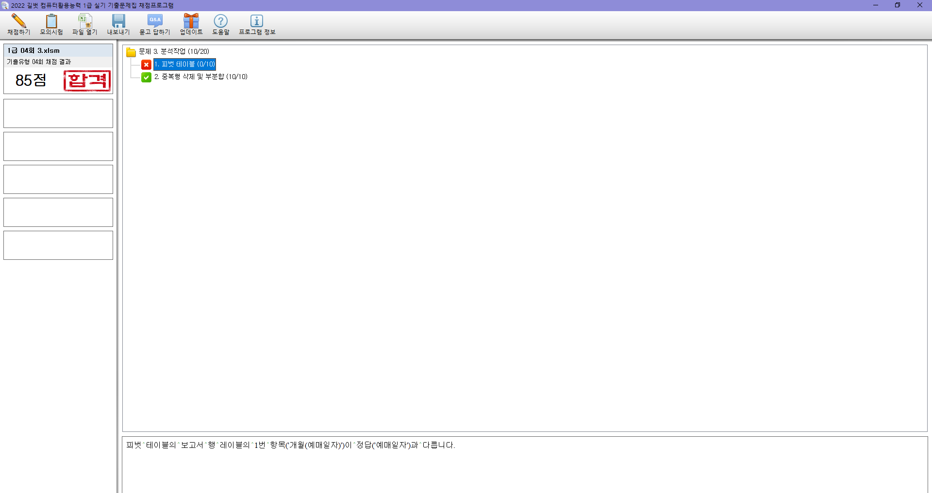Click the red X mark beside 피벗 테이블
Viewport: 932px width, 493px height.
point(146,64)
